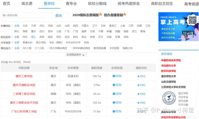Open the 重庆工程职业技术学院 school page
The height and width of the screenshot is (119, 199).
[24, 103]
